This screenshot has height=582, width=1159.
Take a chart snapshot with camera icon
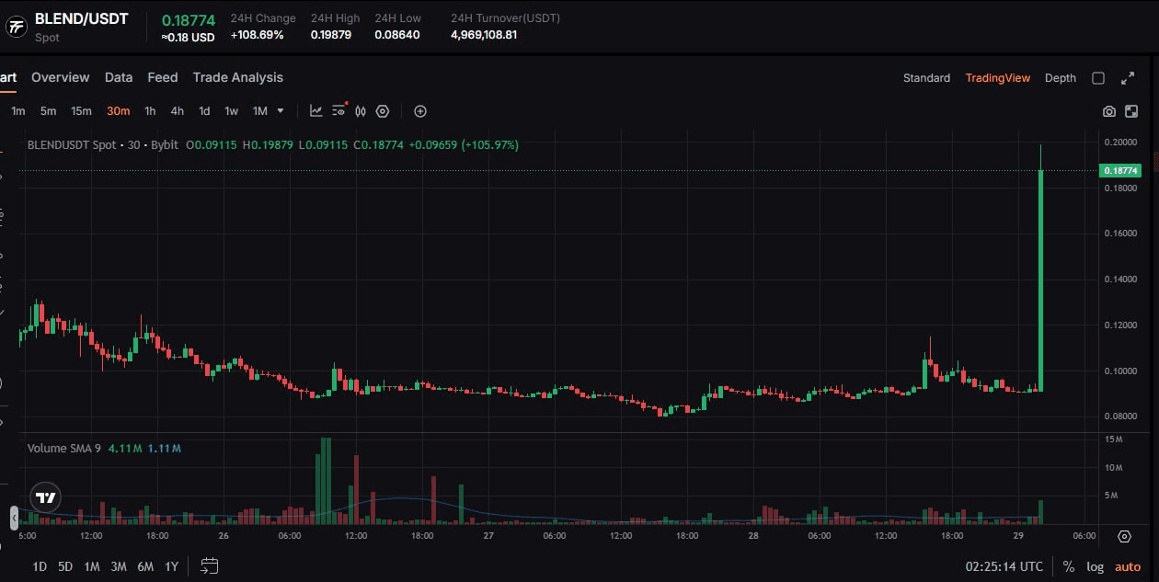[x=1109, y=111]
